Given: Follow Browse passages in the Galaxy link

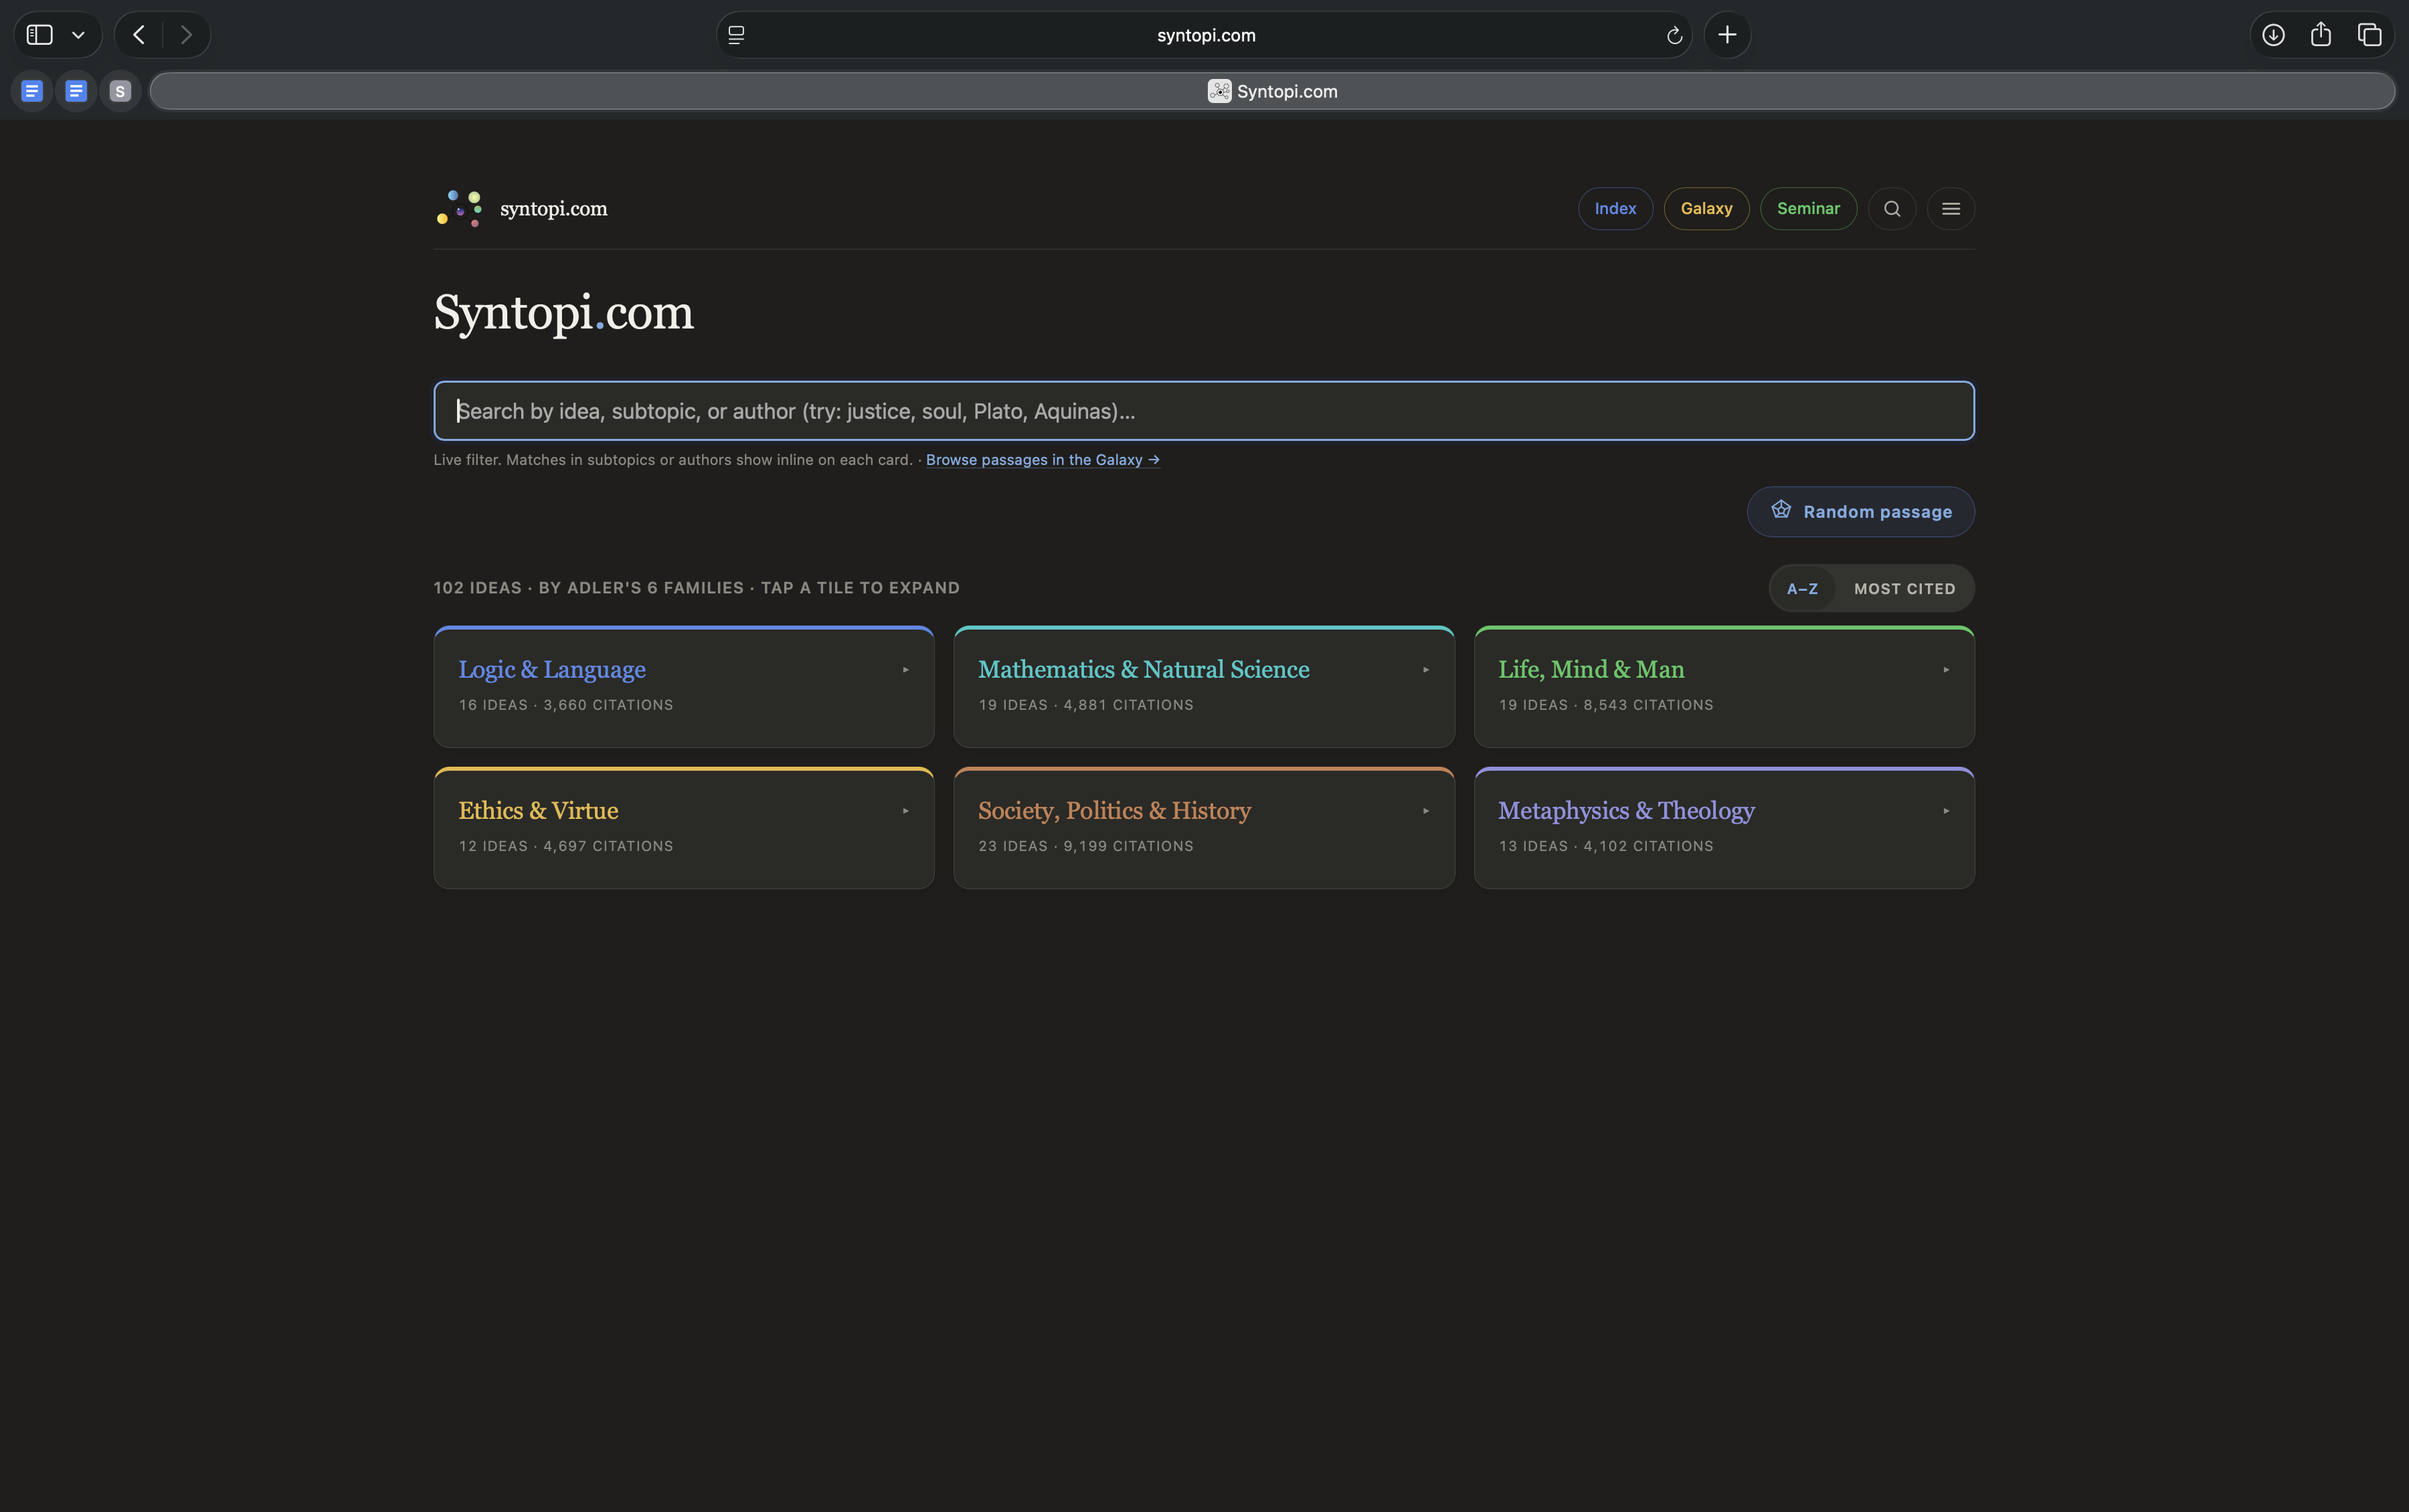Looking at the screenshot, I should pyautogui.click(x=1043, y=460).
